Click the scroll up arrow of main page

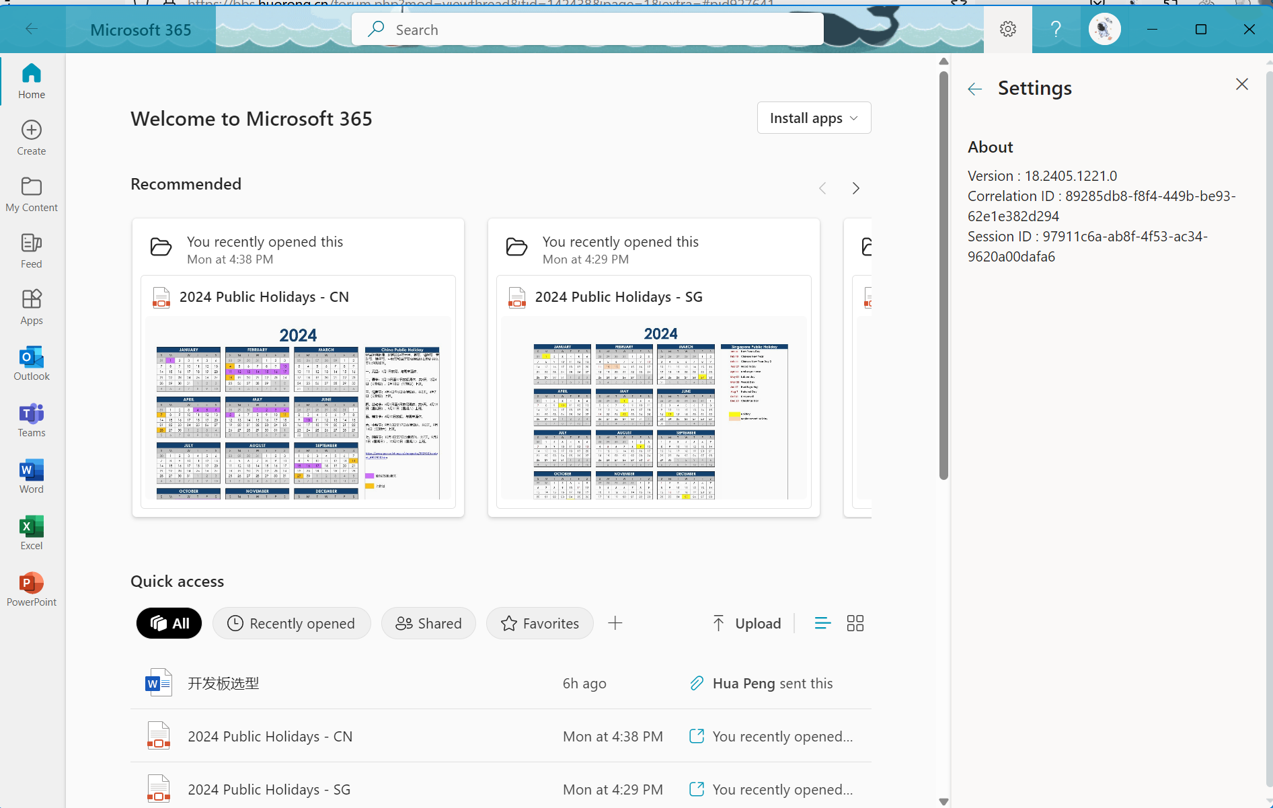[943, 61]
